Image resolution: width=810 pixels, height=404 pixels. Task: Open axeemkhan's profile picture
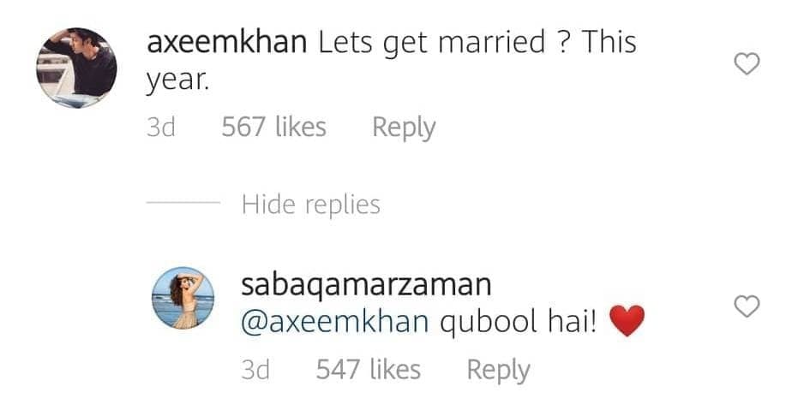[76, 68]
